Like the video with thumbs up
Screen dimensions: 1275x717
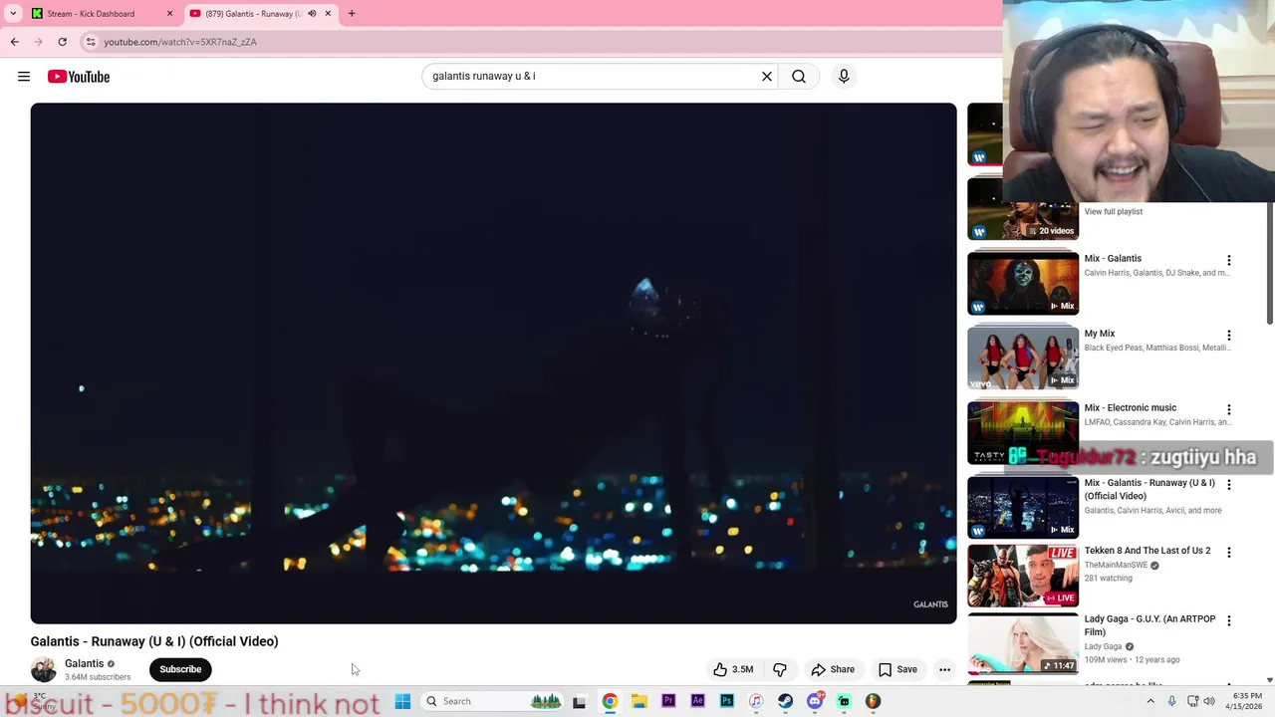point(732,669)
